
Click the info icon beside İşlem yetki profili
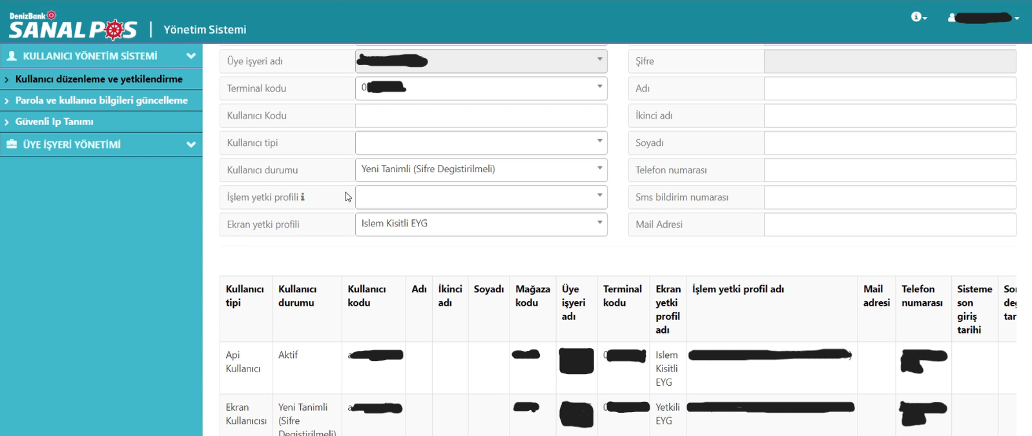(303, 197)
